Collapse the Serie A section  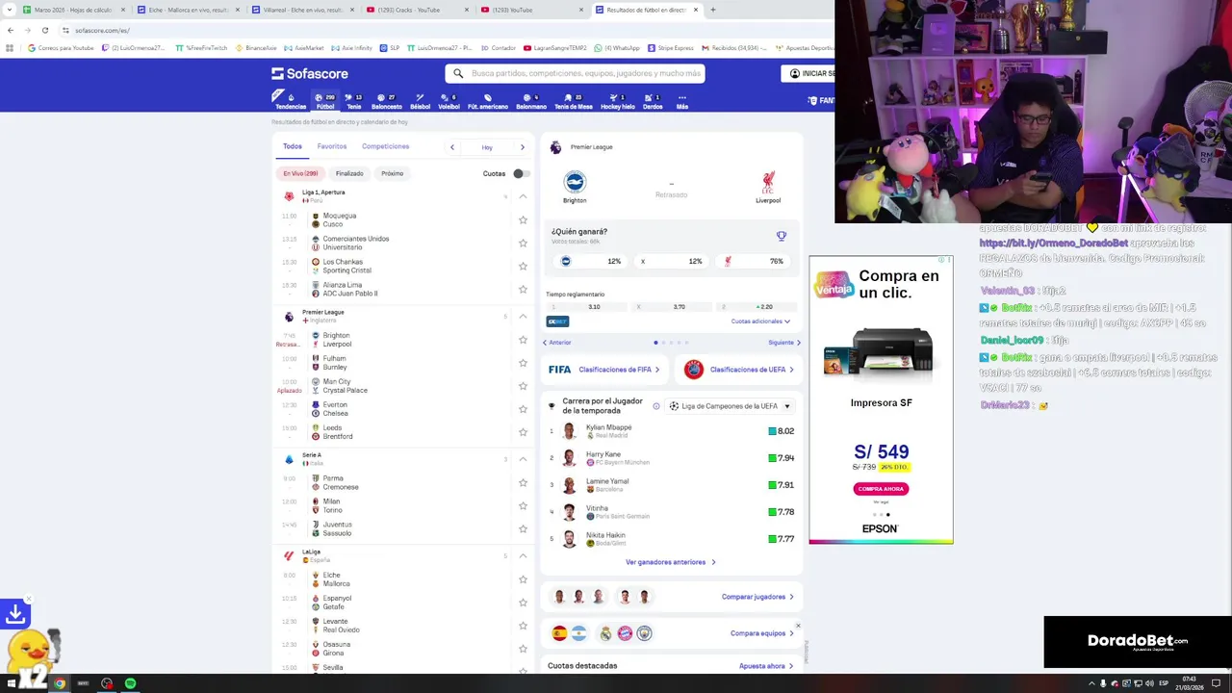pyautogui.click(x=523, y=459)
